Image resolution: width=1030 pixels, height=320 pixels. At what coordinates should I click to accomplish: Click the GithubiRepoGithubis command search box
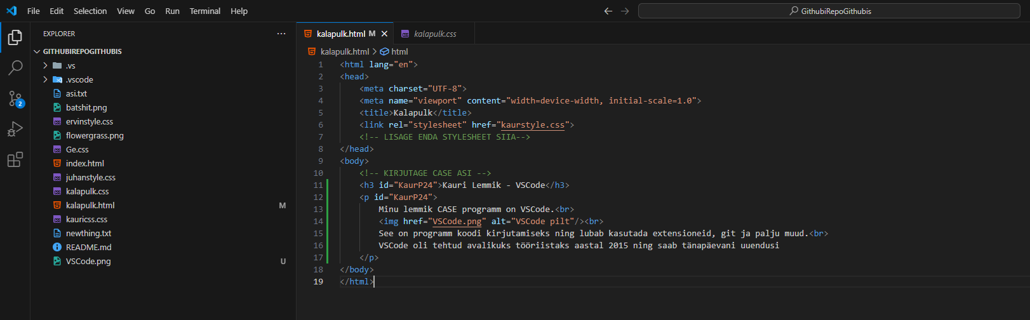[829, 11]
